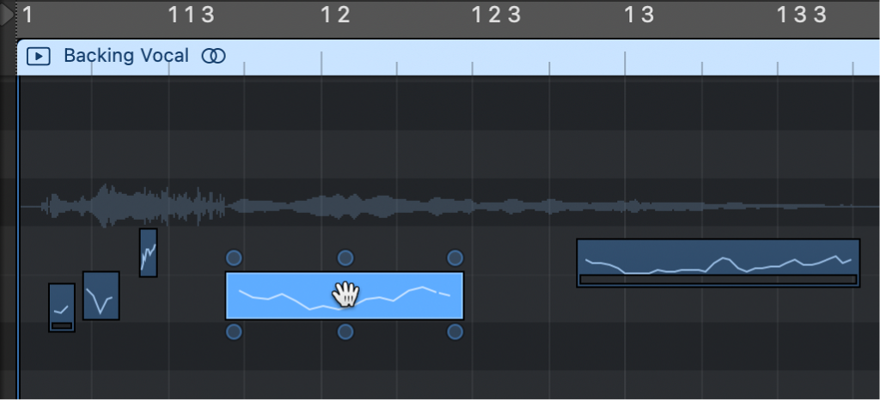Click the bottom-center vibrato handle
Image resolution: width=880 pixels, height=400 pixels.
(x=345, y=332)
